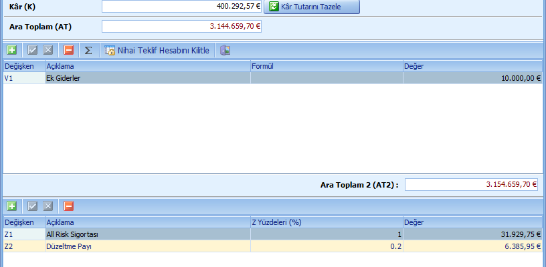The height and width of the screenshot is (267, 546).
Task: Click confirm checkmark icon in lower toolbar
Action: 33,206
